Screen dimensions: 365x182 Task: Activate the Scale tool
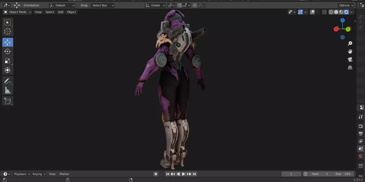7,61
